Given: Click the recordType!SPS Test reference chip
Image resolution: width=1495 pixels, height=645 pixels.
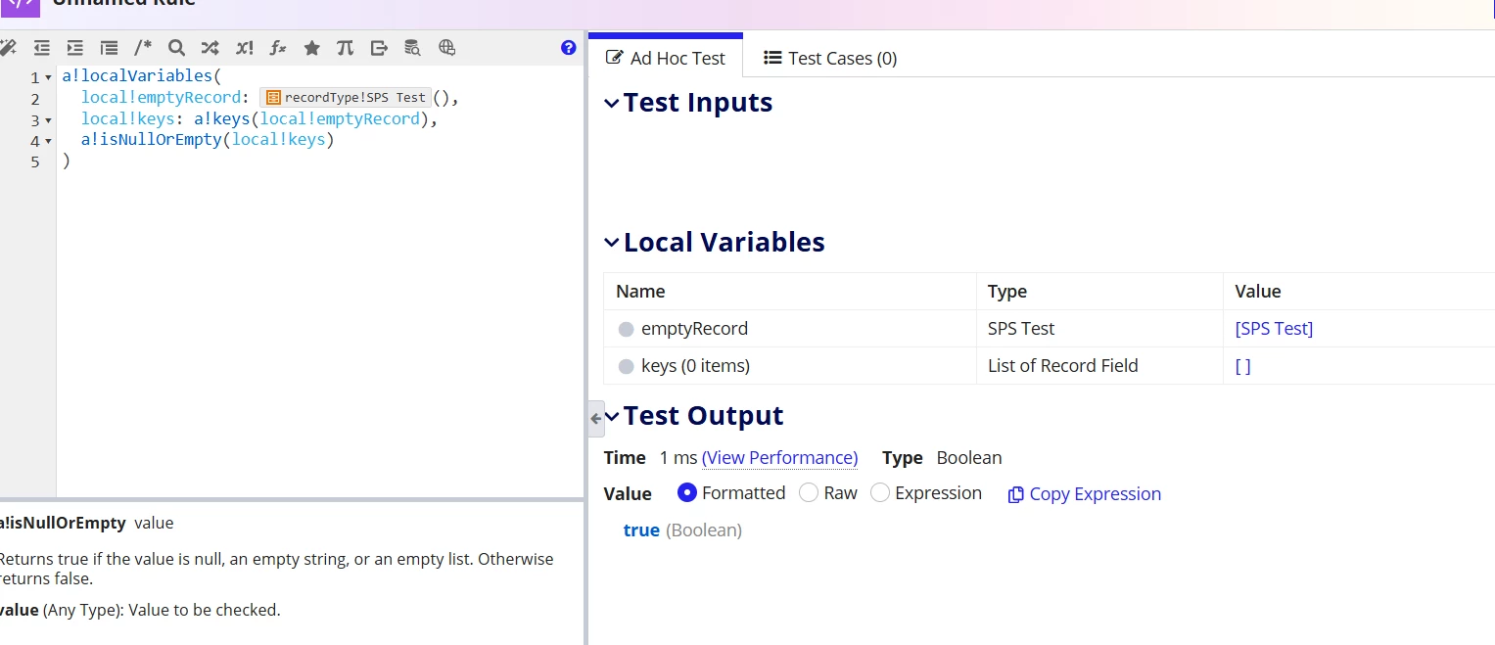Looking at the screenshot, I should 347,97.
